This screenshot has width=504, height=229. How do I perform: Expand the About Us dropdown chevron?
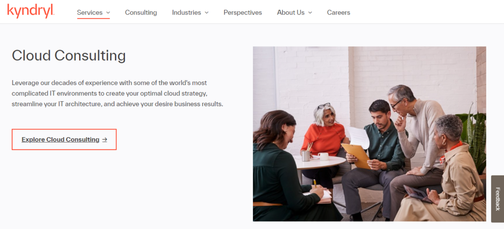310,13
